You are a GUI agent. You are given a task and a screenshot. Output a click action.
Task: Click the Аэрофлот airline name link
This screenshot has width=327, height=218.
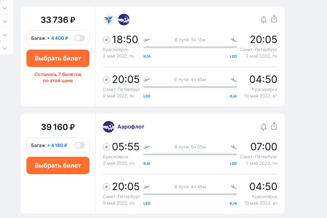[x=131, y=127]
